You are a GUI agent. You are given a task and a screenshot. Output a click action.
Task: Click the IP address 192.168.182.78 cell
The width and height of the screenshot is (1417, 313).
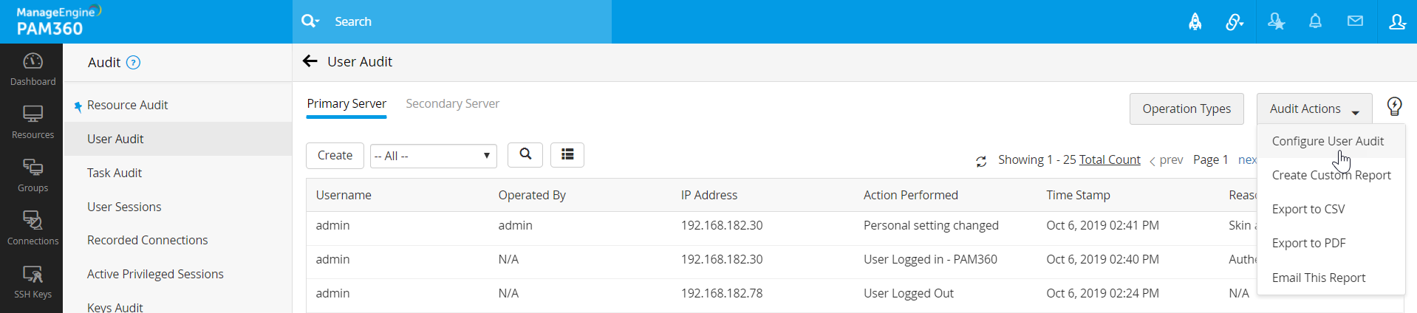tap(722, 293)
